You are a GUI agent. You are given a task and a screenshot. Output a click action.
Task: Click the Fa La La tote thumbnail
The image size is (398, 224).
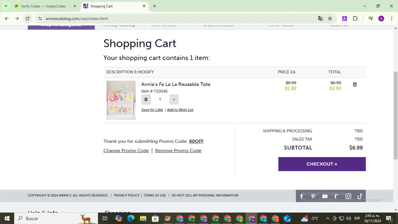(x=121, y=100)
